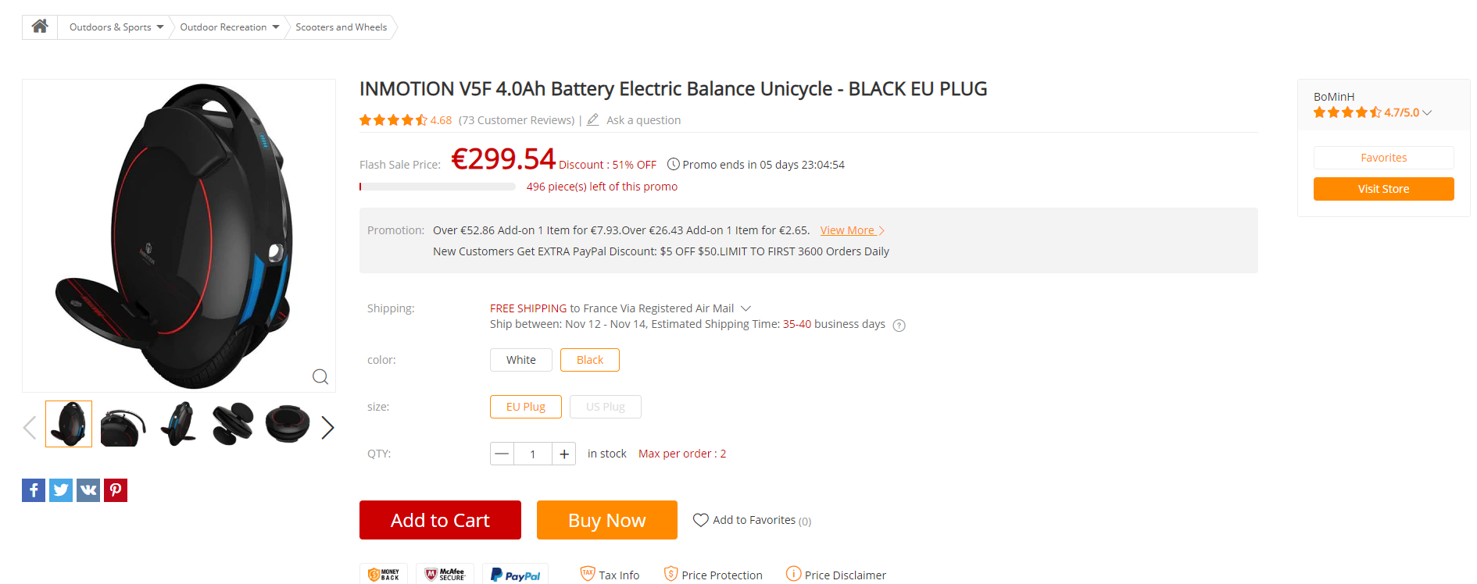
Task: Share product on Facebook
Action: [34, 490]
